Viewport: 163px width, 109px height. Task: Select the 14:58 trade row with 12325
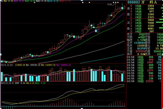144,81
